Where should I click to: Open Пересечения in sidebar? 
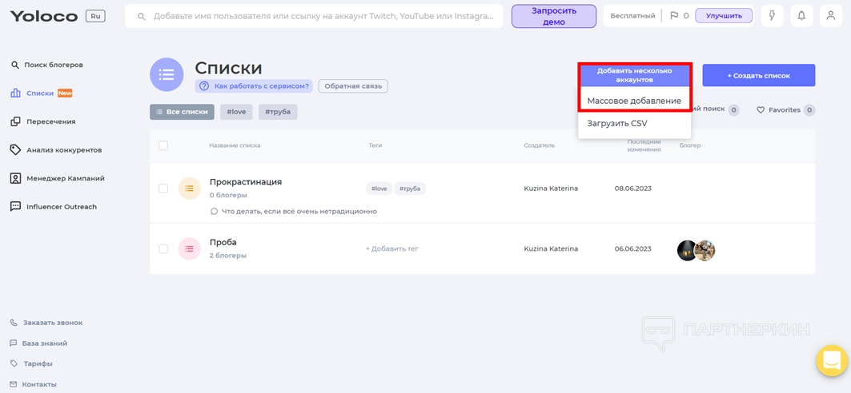tap(50, 121)
